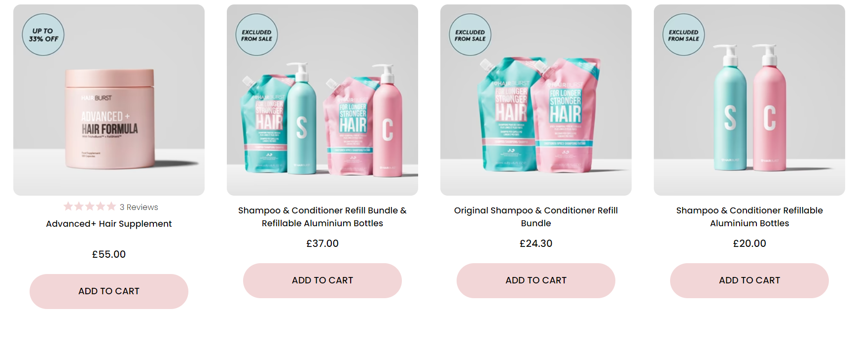This screenshot has height=345, width=856.
Task: Open the Advanced+ Hair Supplement product title
Action: (109, 224)
